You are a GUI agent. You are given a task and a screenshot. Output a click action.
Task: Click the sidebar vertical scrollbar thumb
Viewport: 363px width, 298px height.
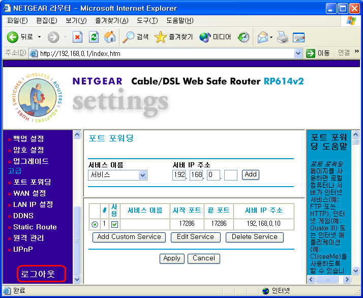click(77, 241)
